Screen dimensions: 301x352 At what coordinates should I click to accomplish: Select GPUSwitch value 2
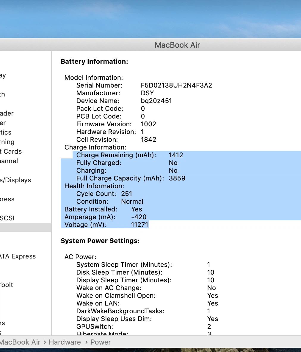(209, 326)
